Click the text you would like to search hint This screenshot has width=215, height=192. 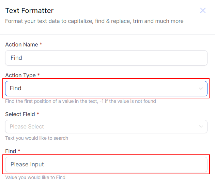36,138
